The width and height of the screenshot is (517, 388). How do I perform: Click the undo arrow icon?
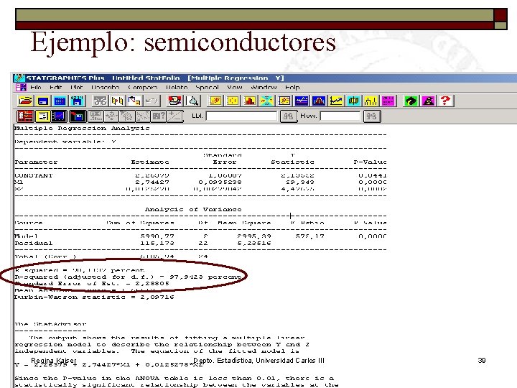tap(152, 101)
